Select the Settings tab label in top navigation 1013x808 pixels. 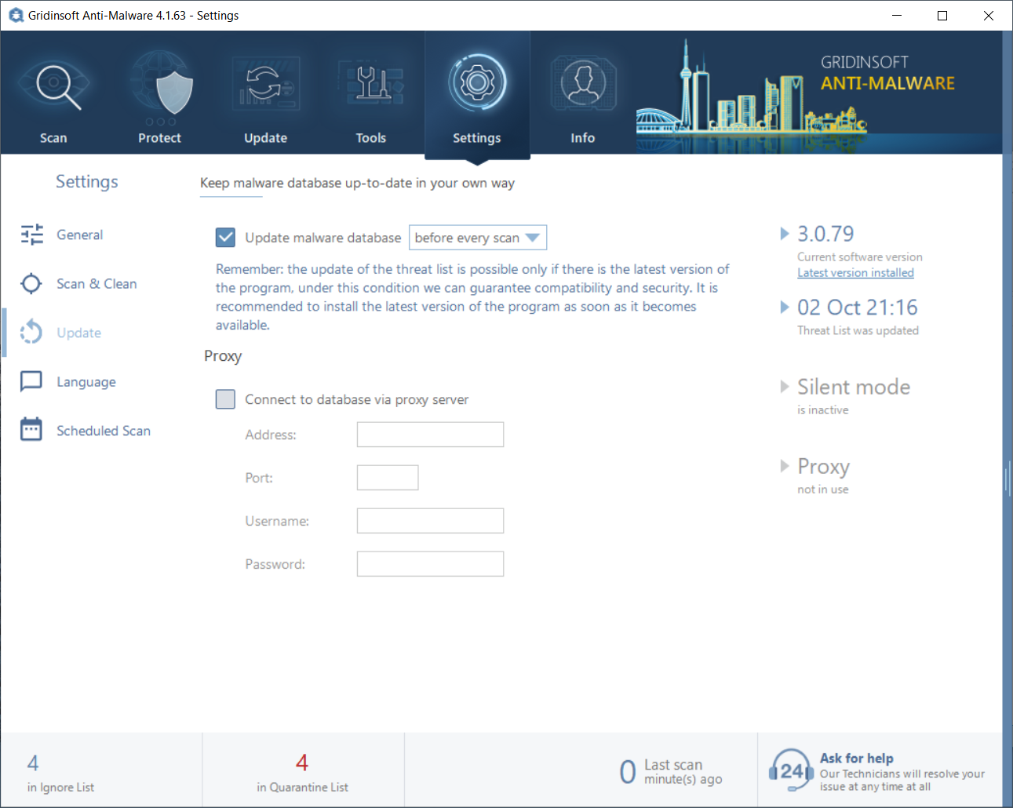476,138
